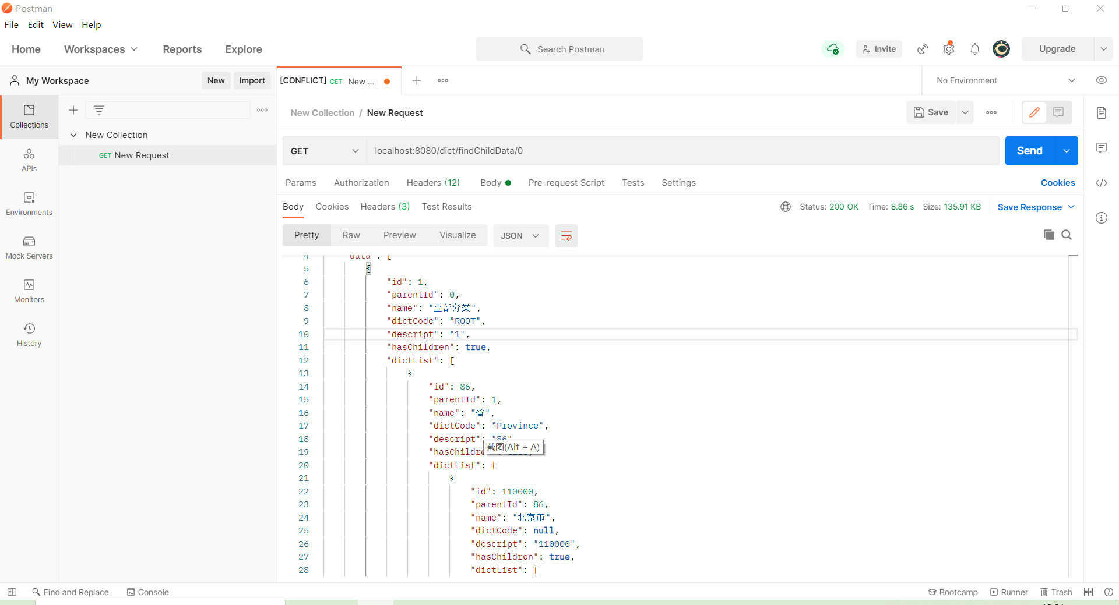Viewport: 1119px width, 605px height.
Task: Switch to request Headers (12) tab
Action: [433, 183]
